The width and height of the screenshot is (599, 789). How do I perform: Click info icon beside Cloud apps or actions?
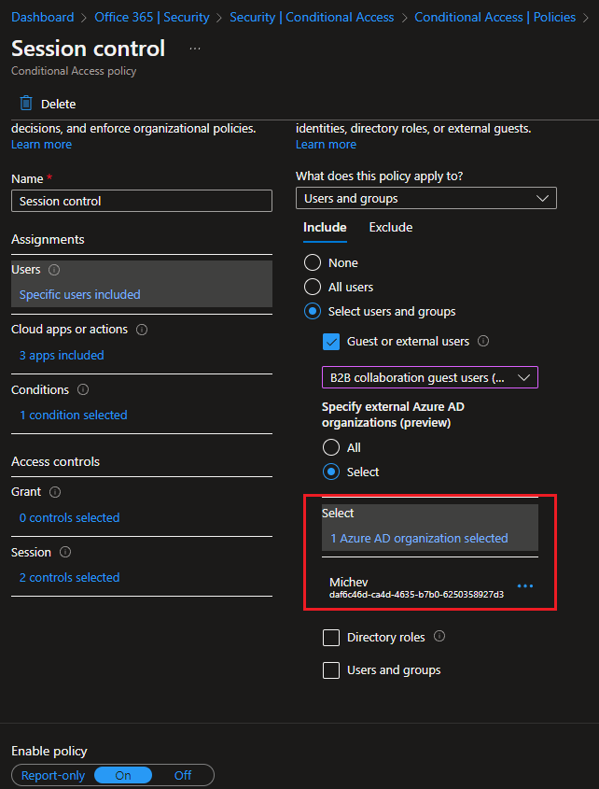click(142, 330)
